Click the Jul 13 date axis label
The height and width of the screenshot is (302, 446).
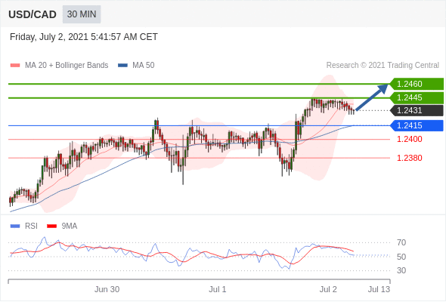coord(379,289)
